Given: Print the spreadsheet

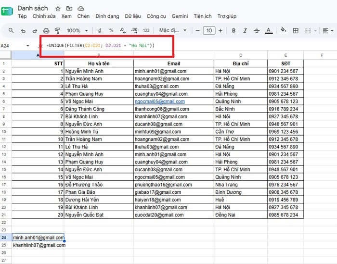Looking at the screenshot, I should [x=46, y=31].
